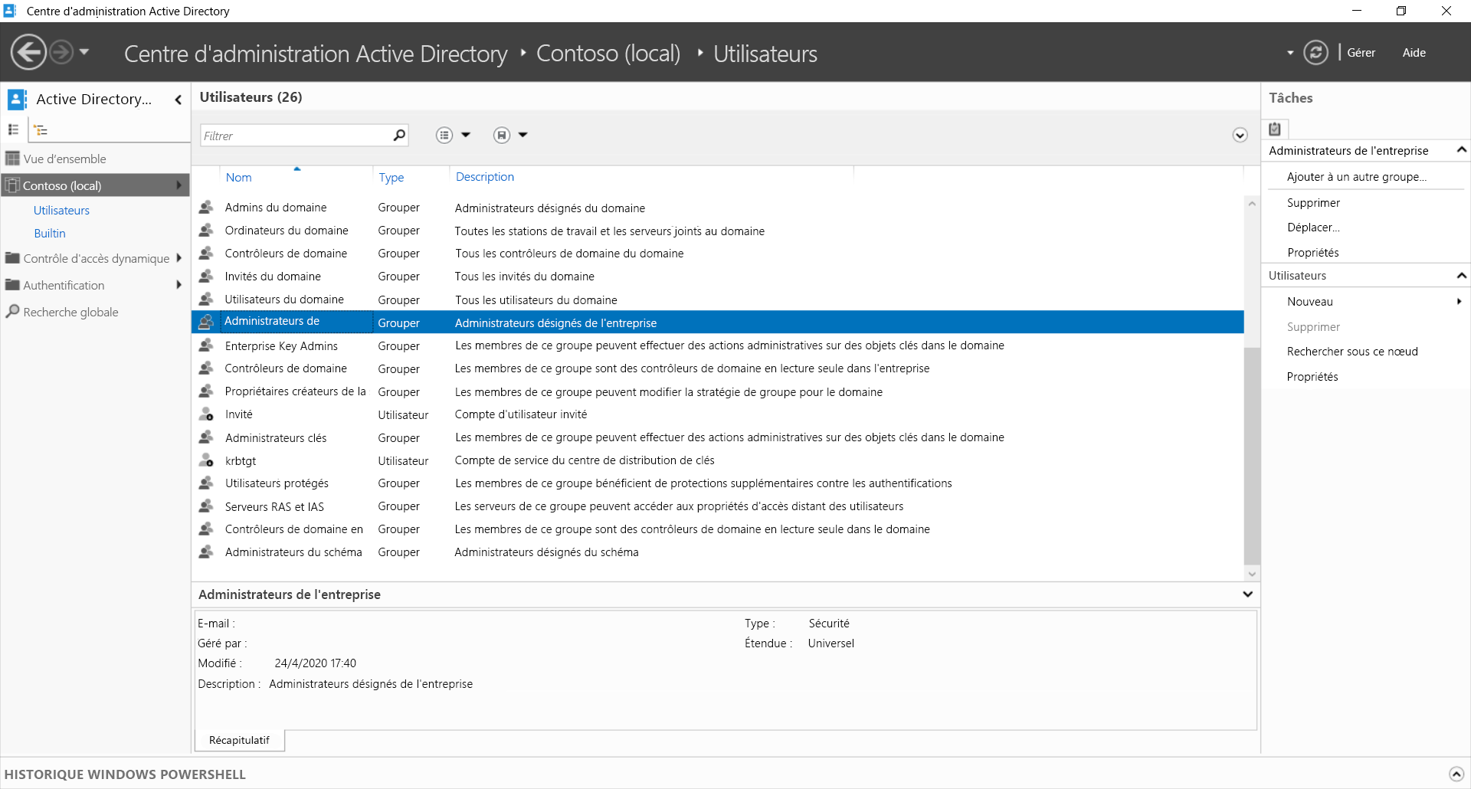This screenshot has height=789, width=1471.
Task: Click Rechercher sous ce nœud
Action: point(1352,352)
